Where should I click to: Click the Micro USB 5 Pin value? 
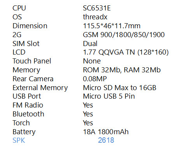tap(109, 96)
